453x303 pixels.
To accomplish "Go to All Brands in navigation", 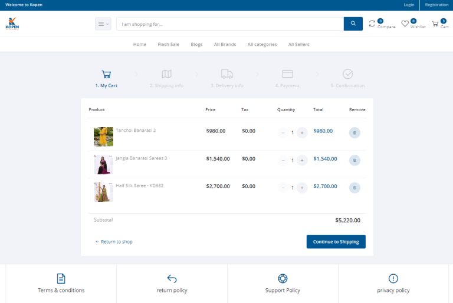I will pyautogui.click(x=225, y=45).
